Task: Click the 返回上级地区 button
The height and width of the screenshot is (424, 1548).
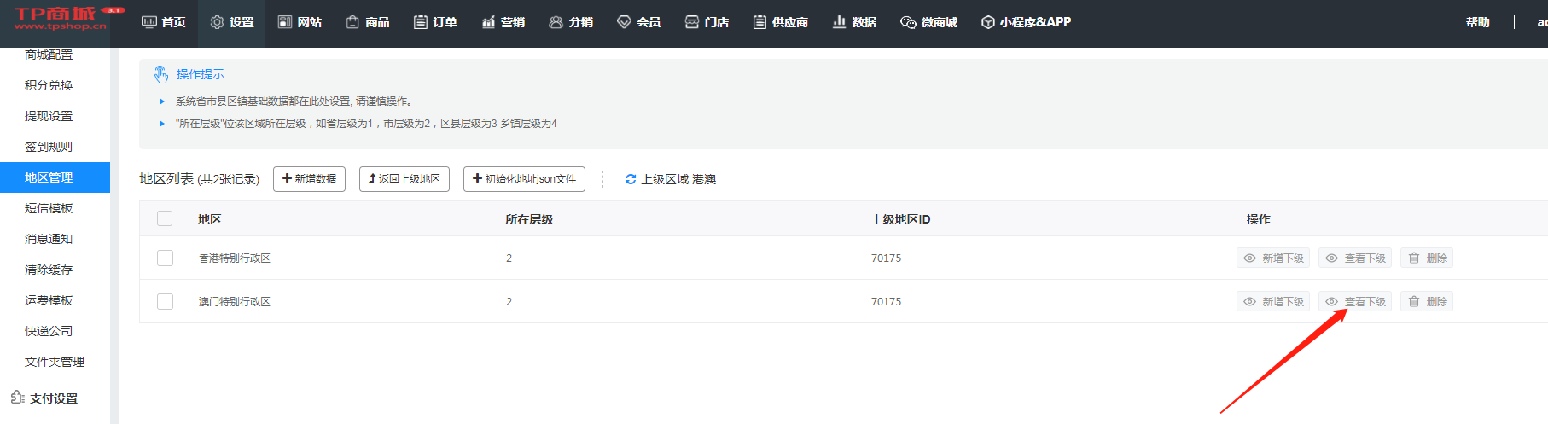Action: click(x=404, y=179)
